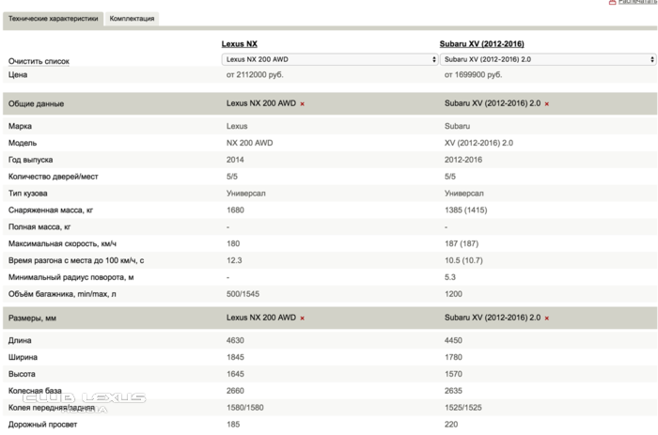Open the Subaru XV (2012-2016) heading link
The height and width of the screenshot is (435, 658).
pyautogui.click(x=481, y=44)
